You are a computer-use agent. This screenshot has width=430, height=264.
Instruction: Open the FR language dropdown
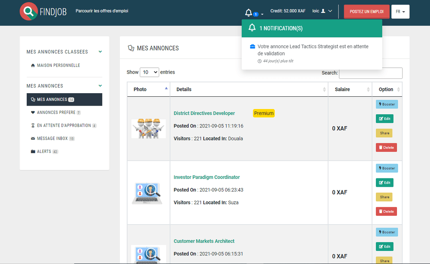tap(400, 12)
